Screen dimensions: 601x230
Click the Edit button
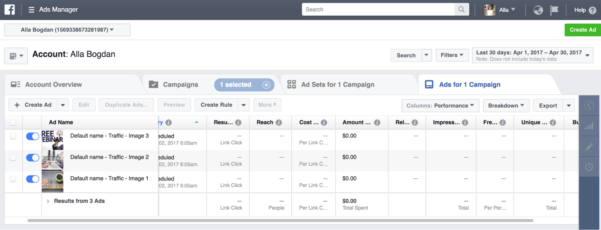tap(84, 105)
